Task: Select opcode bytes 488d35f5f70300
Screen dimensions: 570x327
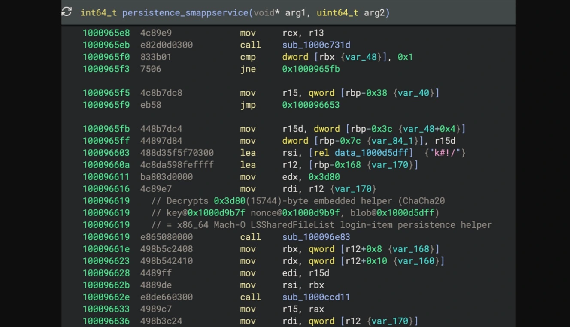Action: coord(177,153)
